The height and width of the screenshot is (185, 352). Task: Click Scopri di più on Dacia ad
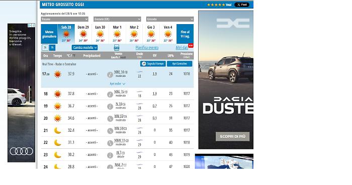[x=232, y=137]
